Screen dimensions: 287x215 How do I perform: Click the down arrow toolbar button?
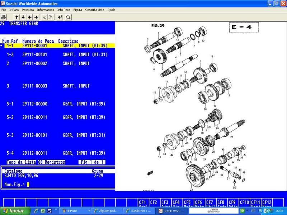point(23,17)
